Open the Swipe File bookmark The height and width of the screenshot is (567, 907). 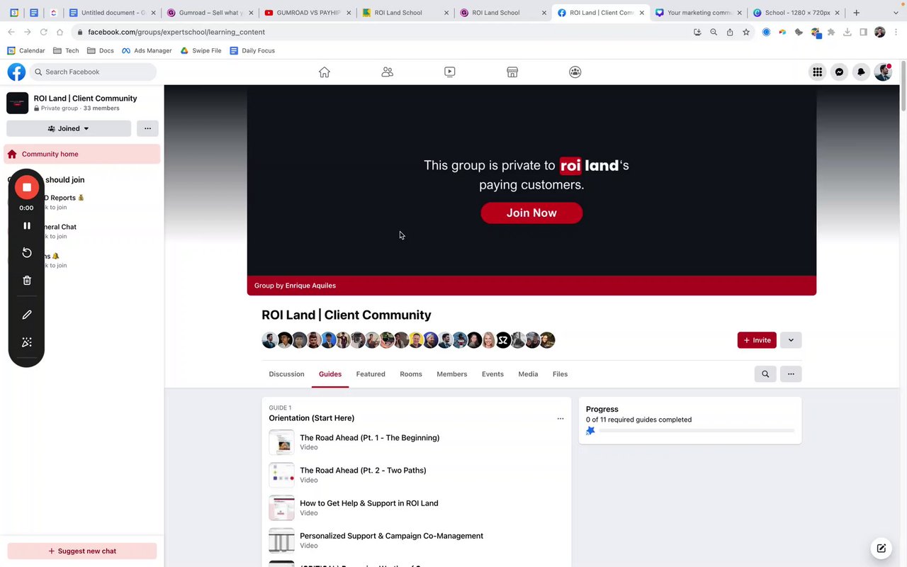coord(201,50)
